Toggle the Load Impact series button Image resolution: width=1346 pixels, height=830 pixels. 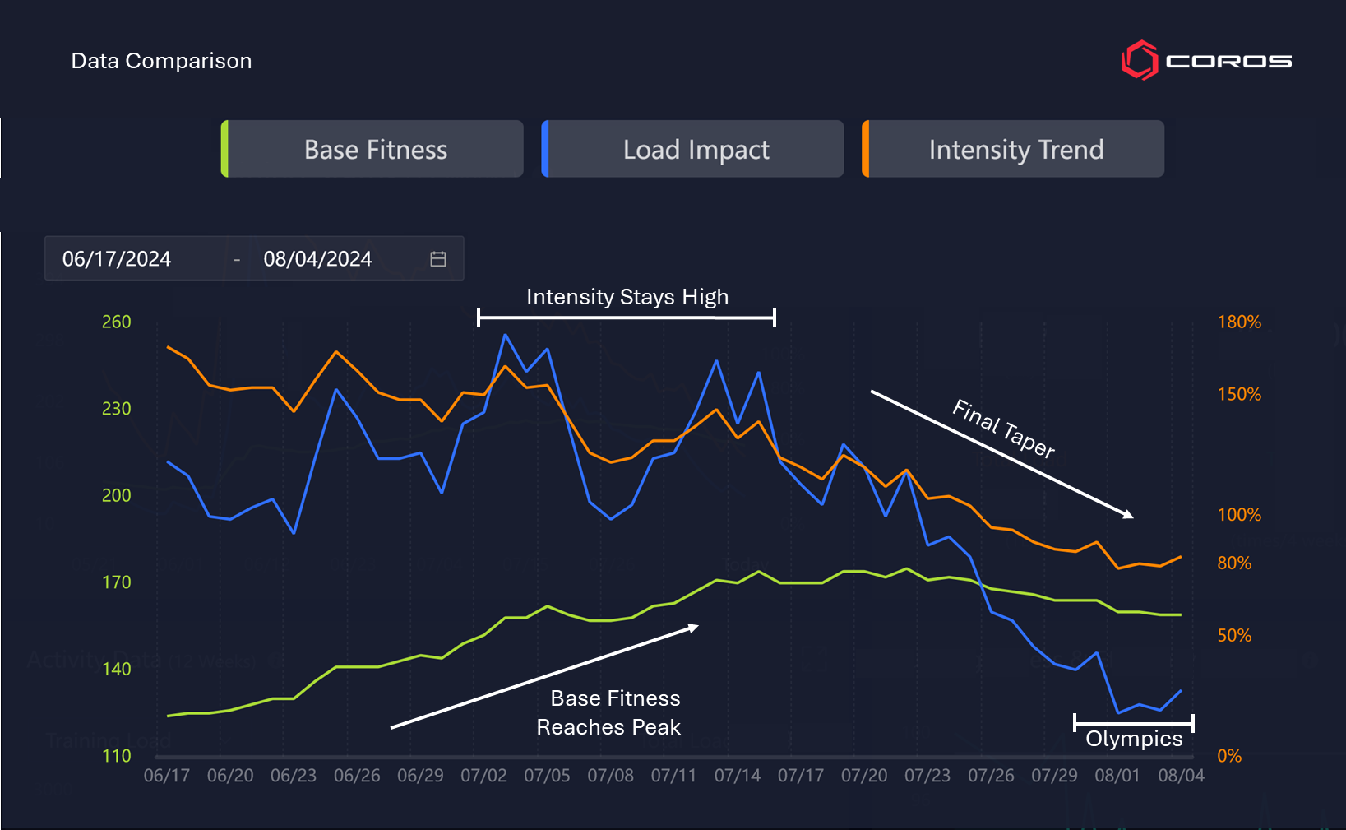tap(696, 150)
